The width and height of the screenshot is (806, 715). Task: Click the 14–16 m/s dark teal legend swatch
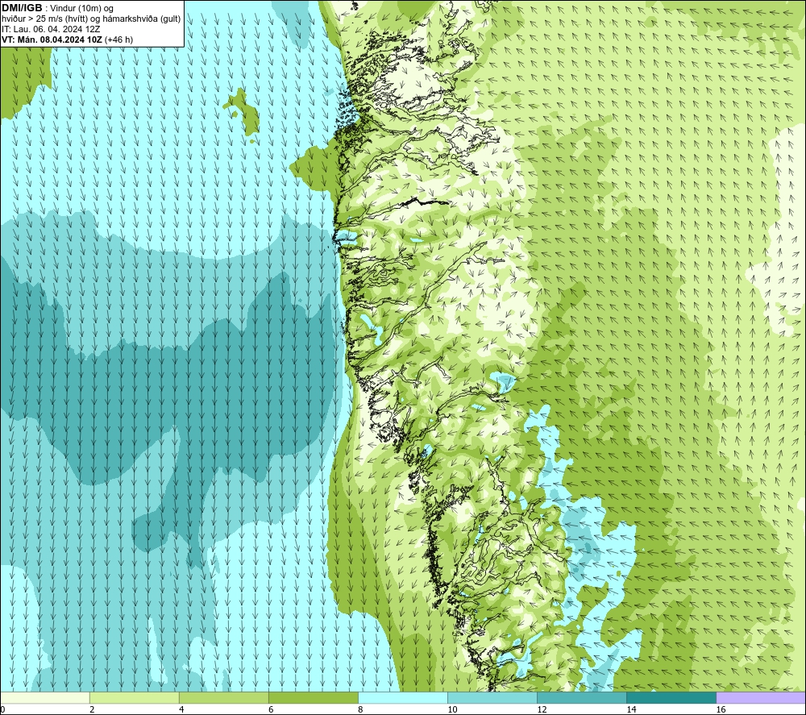coord(671,698)
